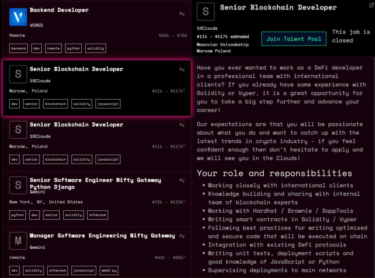Image resolution: width=375 pixels, height=278 pixels.
Task: Click the 'Supervising deployments to main networks' bullet
Action: pyautogui.click(x=277, y=270)
